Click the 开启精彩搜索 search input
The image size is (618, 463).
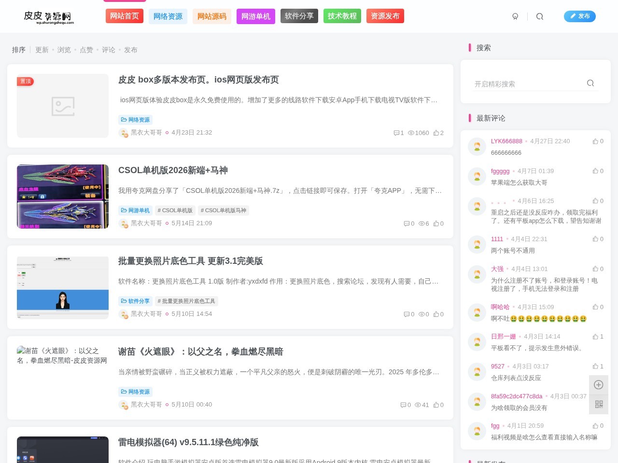pyautogui.click(x=527, y=84)
